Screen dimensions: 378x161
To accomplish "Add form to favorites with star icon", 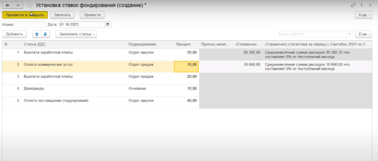I will 29,5.
